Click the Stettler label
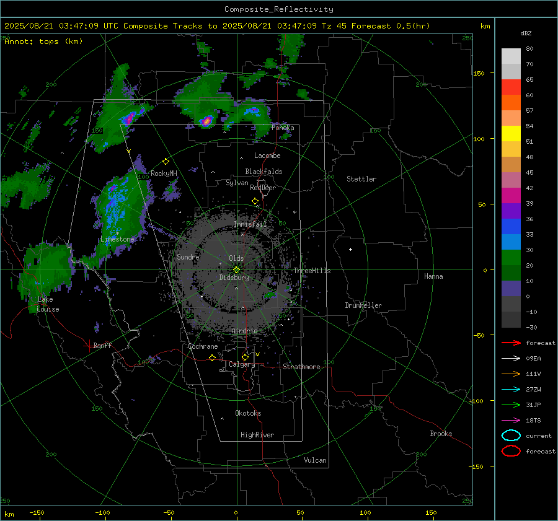Viewport: 558px width, 521px height. pos(361,179)
